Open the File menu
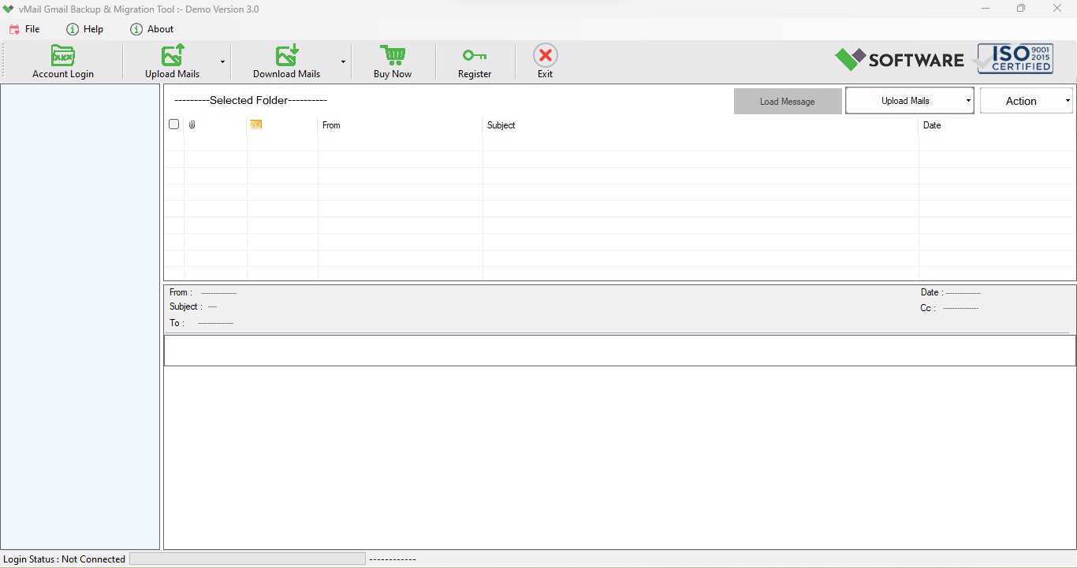 point(24,29)
